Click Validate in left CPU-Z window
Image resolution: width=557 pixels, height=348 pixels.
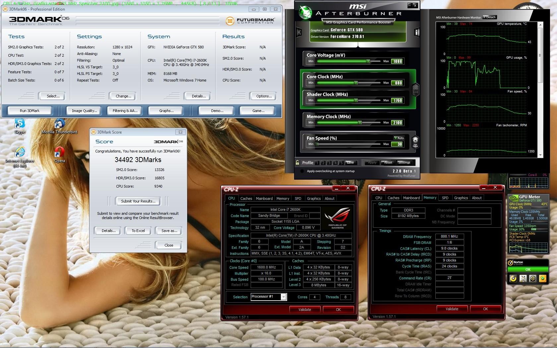click(x=305, y=310)
